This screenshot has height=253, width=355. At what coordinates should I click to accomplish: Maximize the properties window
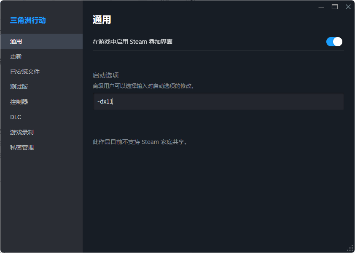tap(334, 7)
